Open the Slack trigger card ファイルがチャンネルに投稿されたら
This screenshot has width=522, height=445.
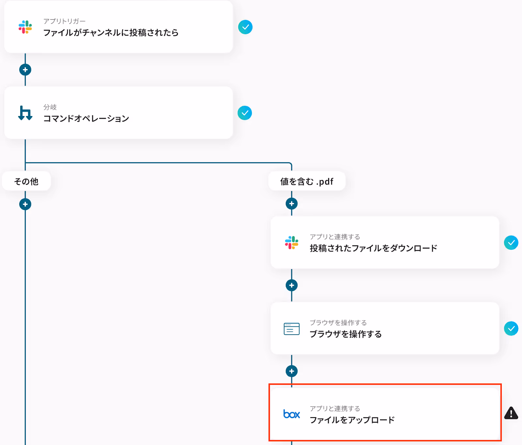(x=118, y=27)
